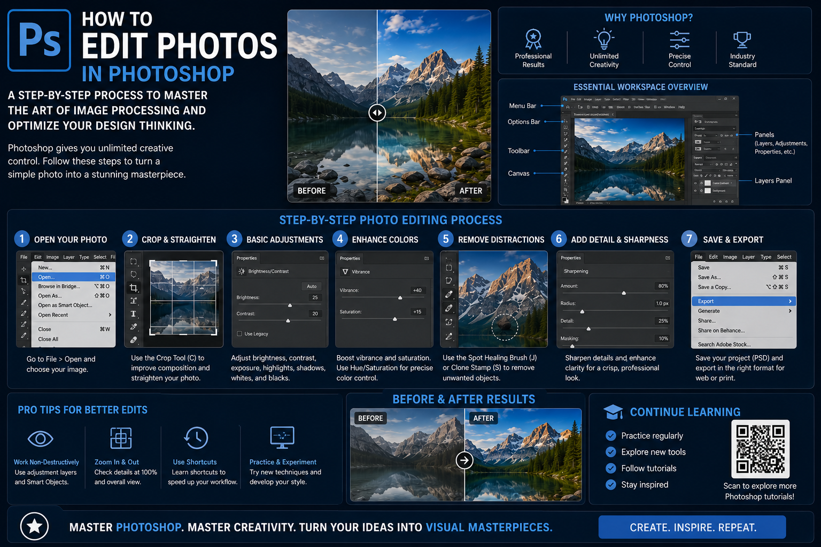Select the Crop tool in the Open Your Photo toolbar
The image size is (821, 547).
[24, 280]
